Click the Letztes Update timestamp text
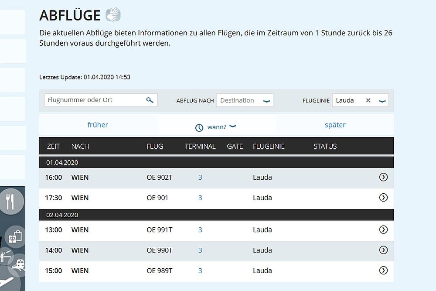This screenshot has width=436, height=291. pyautogui.click(x=85, y=77)
